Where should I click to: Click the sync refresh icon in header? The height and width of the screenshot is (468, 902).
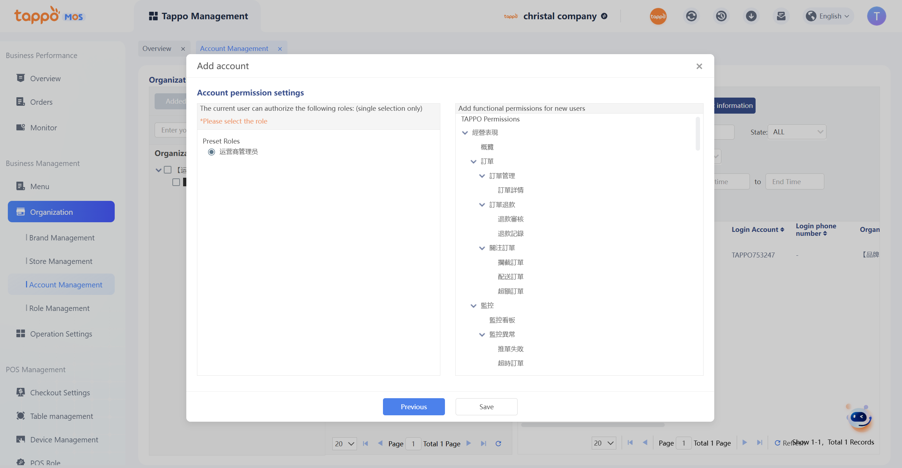pyautogui.click(x=691, y=16)
